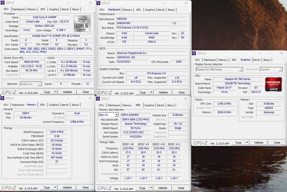Screen dimensions: 287x192
Task: Click CPU-Z app icon in Graphics window title bar
Action: (194, 53)
